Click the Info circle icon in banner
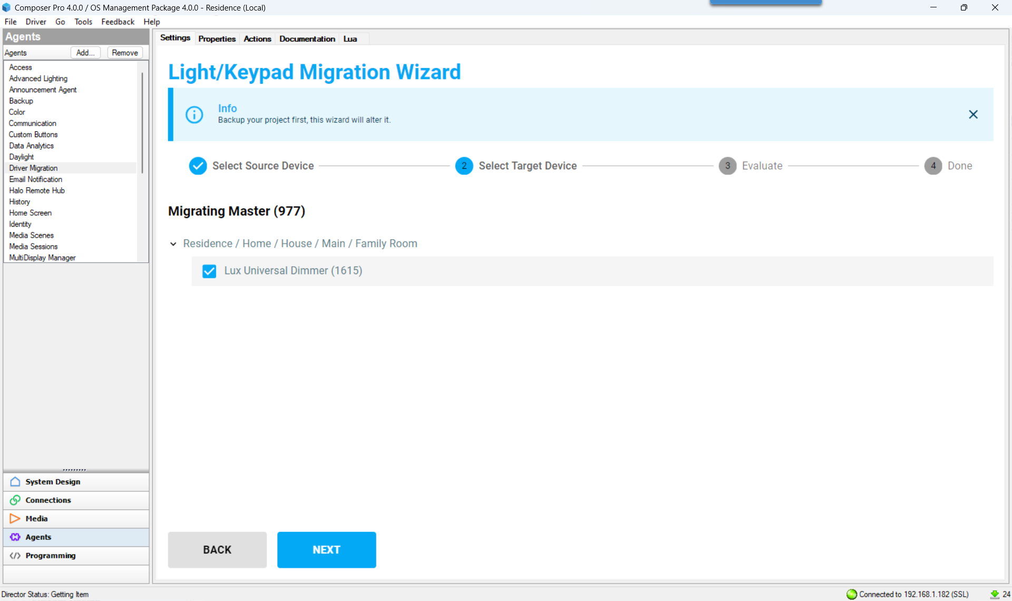Screen dimensions: 1012x601 [x=194, y=114]
